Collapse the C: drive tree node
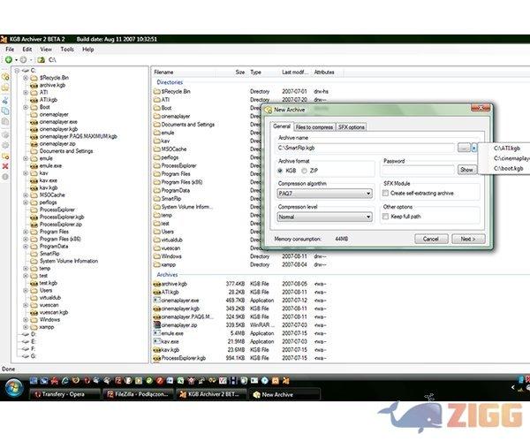This screenshot has width=530, height=442. pyautogui.click(x=18, y=71)
